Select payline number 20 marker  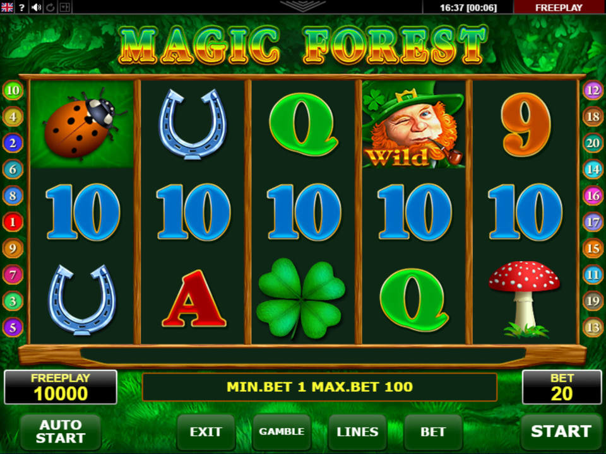point(593,143)
